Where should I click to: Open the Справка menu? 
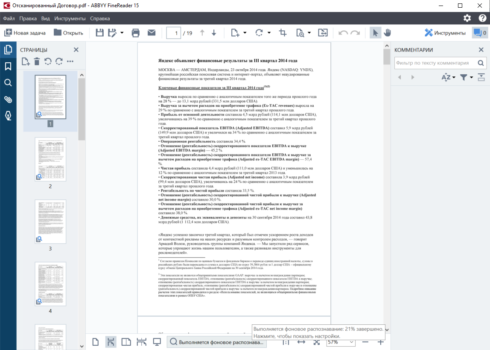tap(100, 18)
